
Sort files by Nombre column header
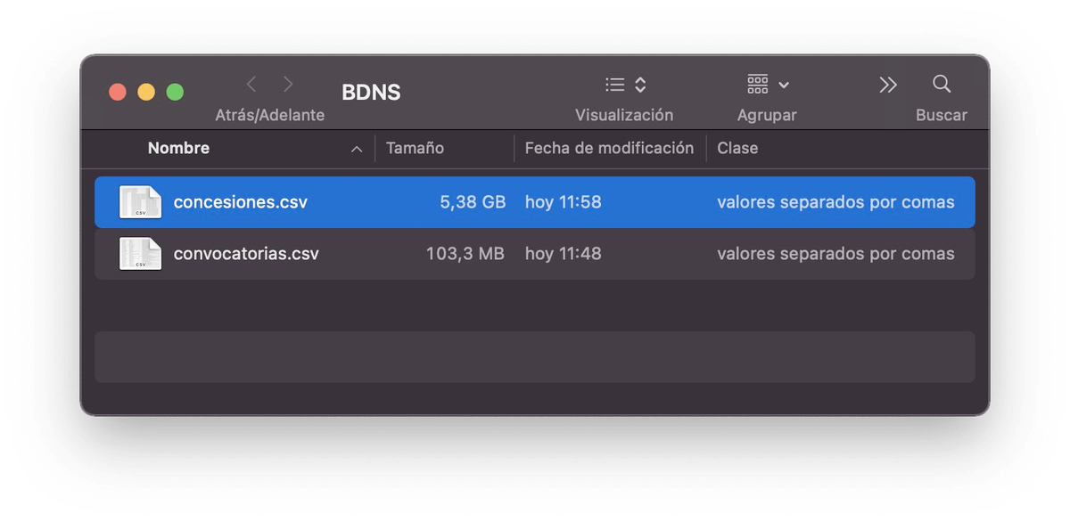coord(178,149)
